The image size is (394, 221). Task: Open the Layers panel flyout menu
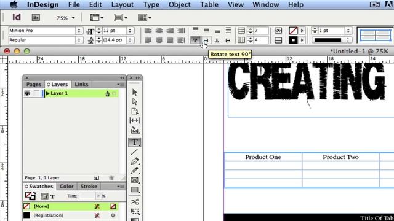tap(121, 85)
